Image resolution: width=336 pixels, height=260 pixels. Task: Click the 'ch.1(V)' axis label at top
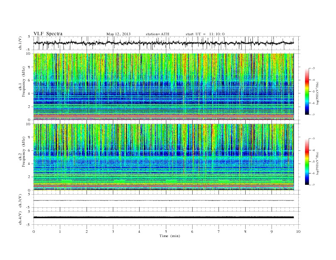[20, 43]
